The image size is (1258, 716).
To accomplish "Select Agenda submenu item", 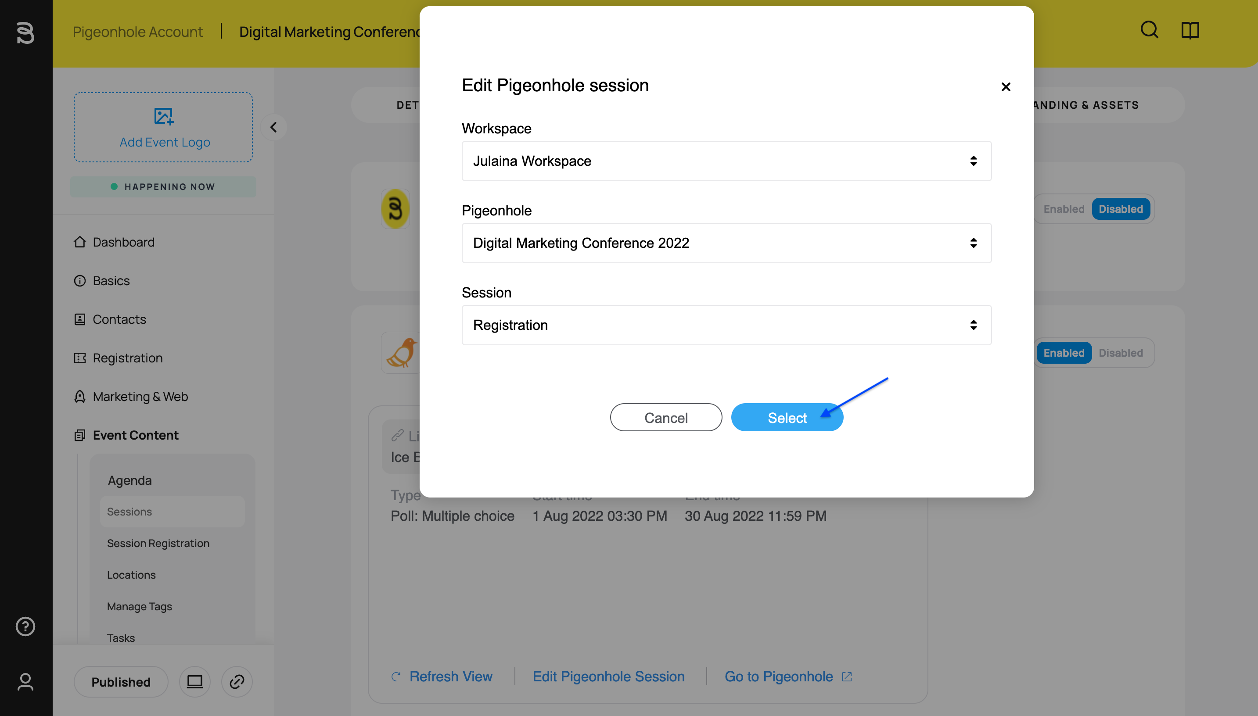I will [130, 480].
